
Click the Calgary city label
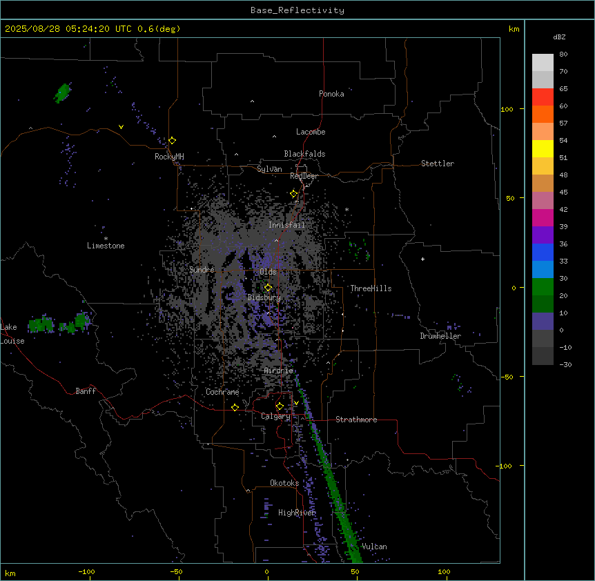(x=275, y=416)
